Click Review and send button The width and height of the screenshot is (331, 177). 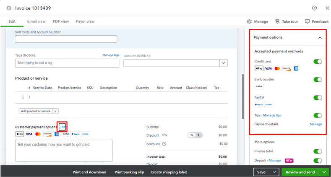(x=301, y=172)
